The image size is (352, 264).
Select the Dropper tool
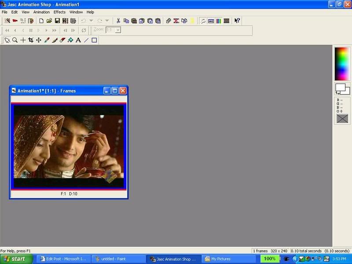click(x=47, y=40)
